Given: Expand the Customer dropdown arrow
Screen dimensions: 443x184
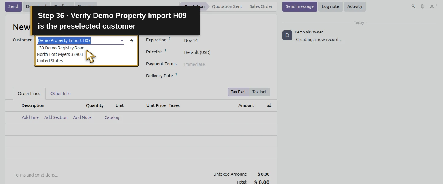Looking at the screenshot, I should point(122,41).
